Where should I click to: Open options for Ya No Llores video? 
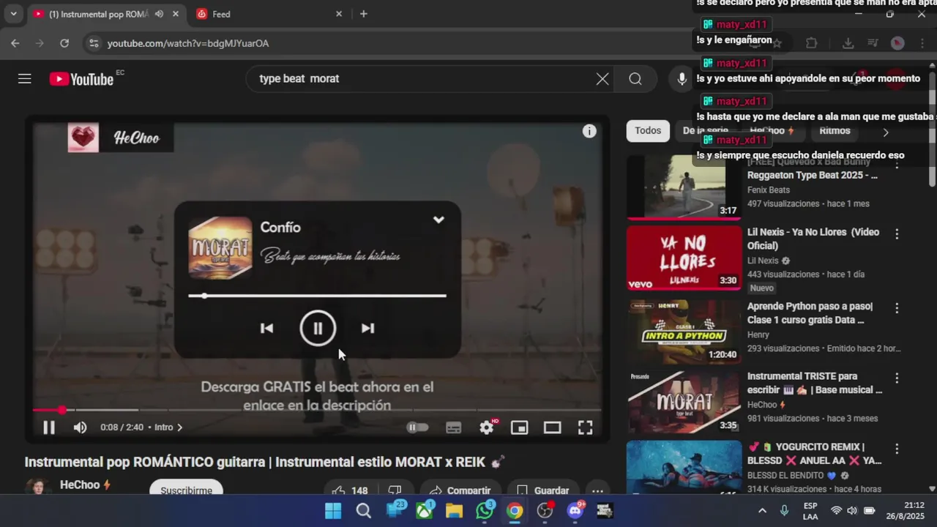tap(897, 234)
